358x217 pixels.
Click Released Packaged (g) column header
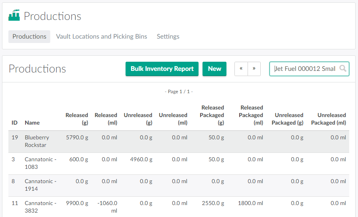pyautogui.click(x=212, y=115)
